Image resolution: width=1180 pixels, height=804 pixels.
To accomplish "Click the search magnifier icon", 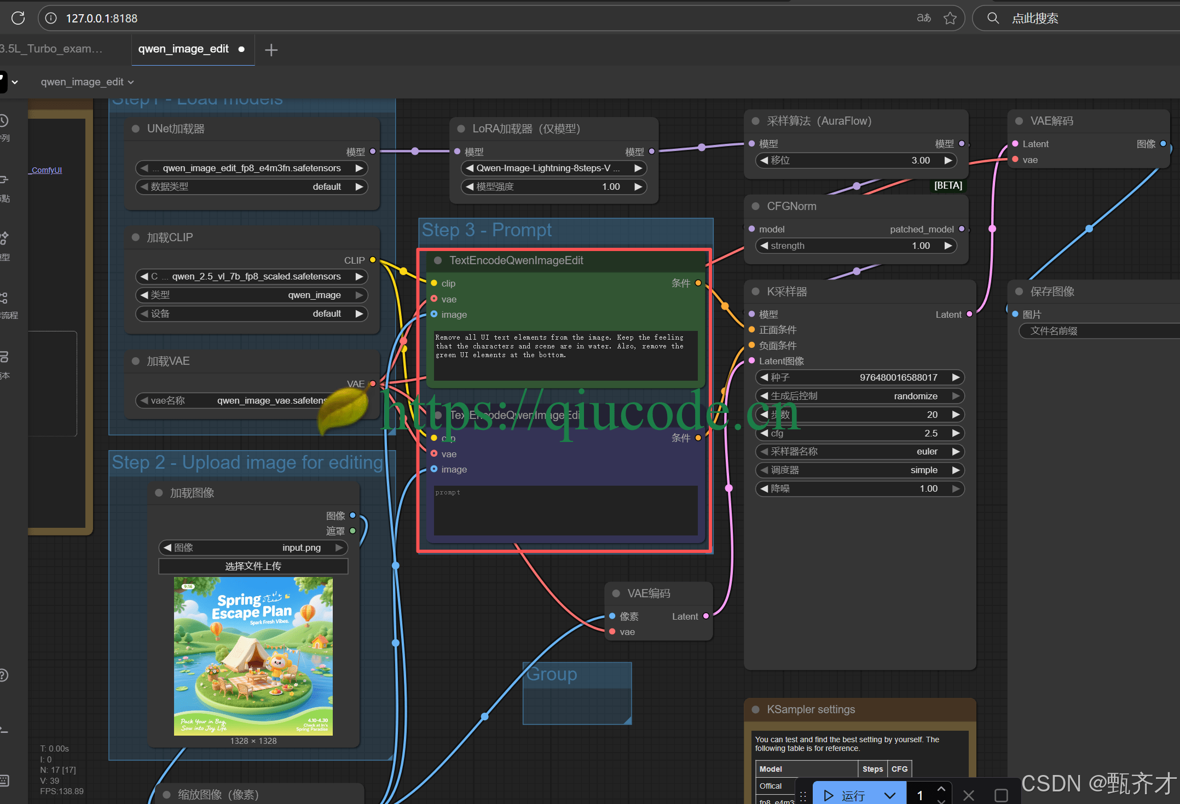I will pos(993,18).
